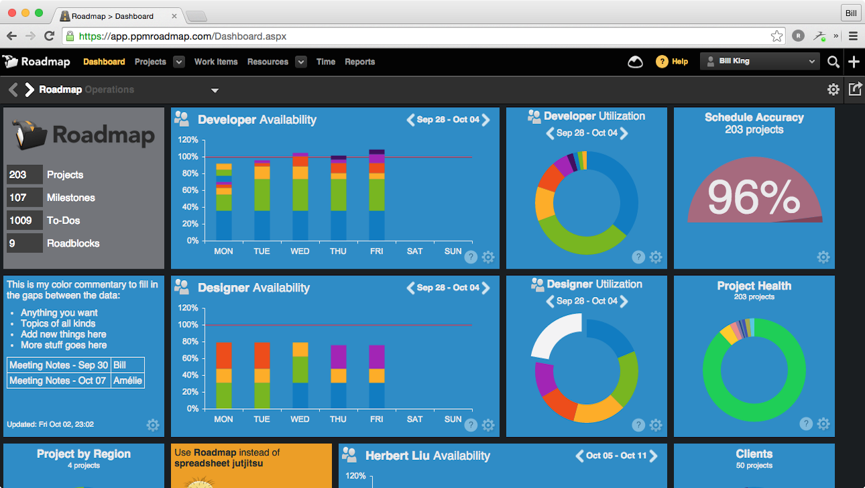This screenshot has height=488, width=865.
Task: Go to next week in Developer Utilization
Action: 624,133
